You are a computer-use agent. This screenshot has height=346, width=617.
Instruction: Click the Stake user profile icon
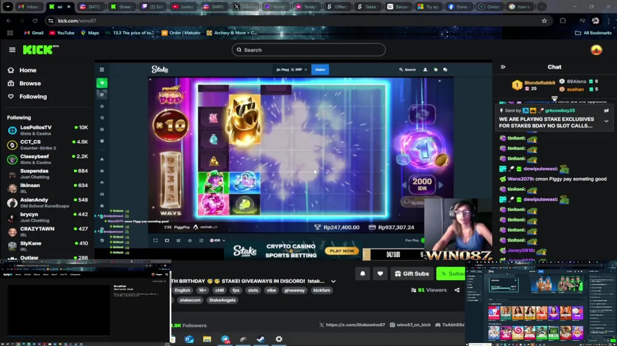coord(425,70)
